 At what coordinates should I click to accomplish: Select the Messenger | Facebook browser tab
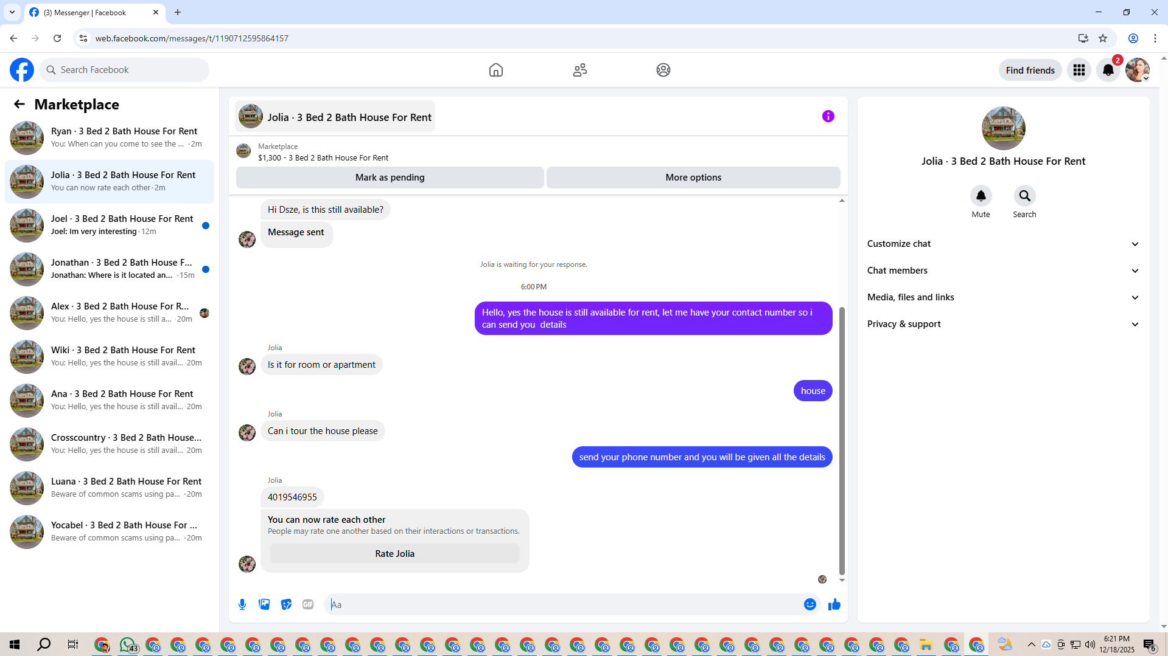[x=94, y=12]
